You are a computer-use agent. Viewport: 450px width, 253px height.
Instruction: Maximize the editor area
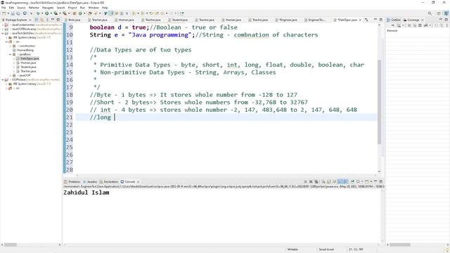coord(381,20)
